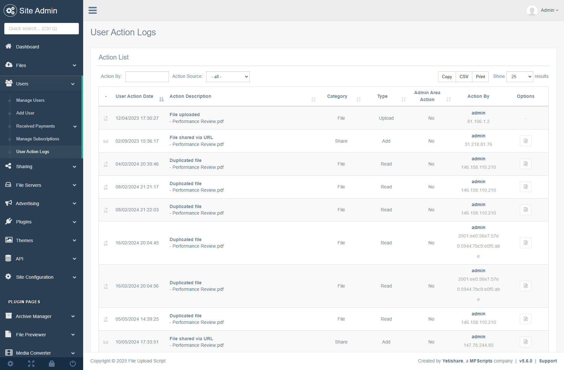564x370 pixels.
Task: Click the hamburger menu toggle icon
Action: click(x=93, y=10)
